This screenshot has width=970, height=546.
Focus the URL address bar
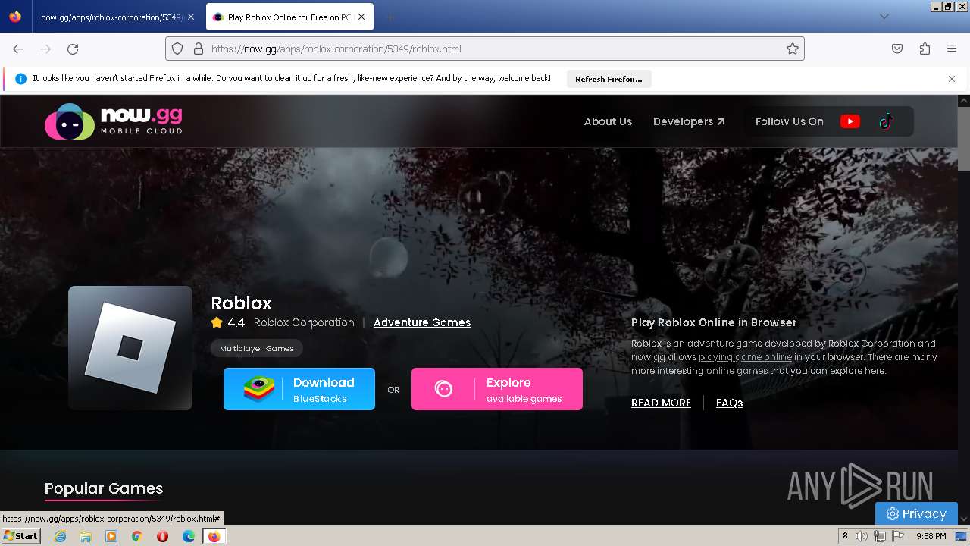[x=485, y=49]
